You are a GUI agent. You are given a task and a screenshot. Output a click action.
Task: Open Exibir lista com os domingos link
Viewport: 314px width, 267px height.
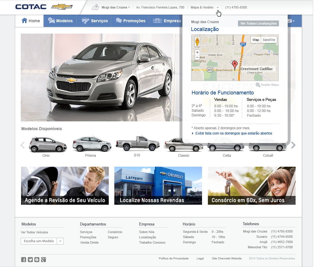point(234,133)
